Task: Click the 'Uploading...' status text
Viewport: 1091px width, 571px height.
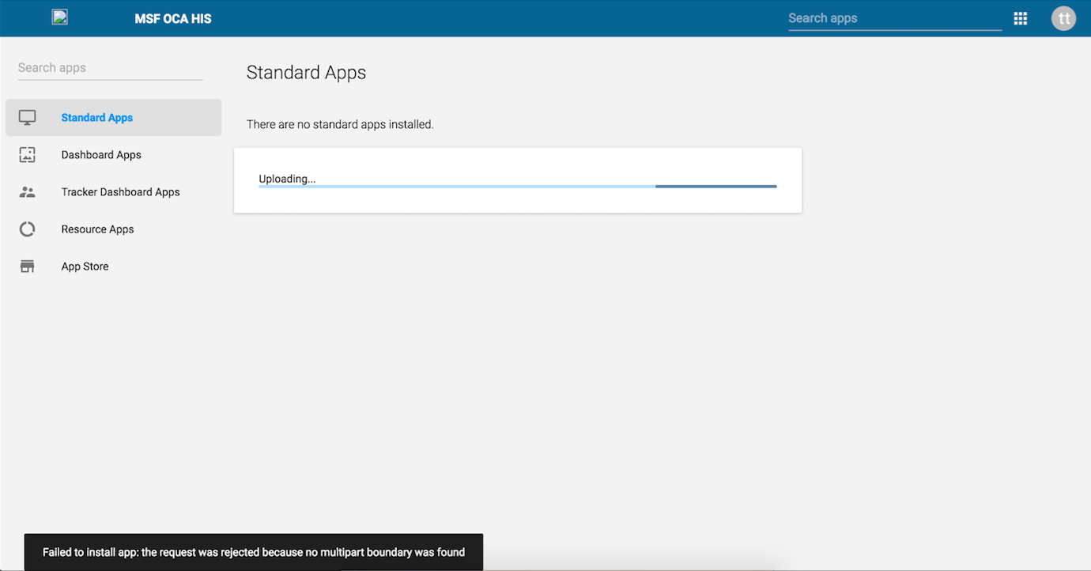Action: point(287,179)
